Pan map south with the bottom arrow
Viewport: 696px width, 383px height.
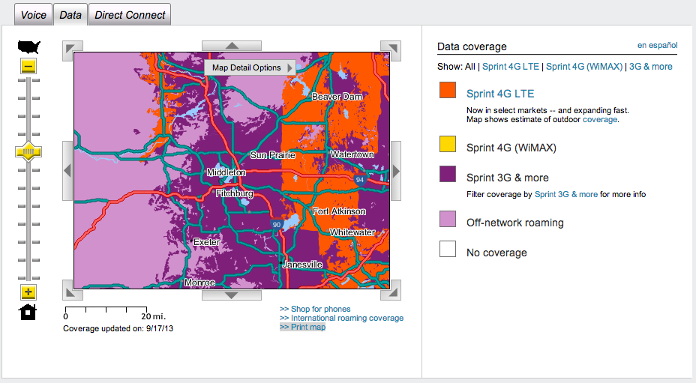tap(232, 295)
